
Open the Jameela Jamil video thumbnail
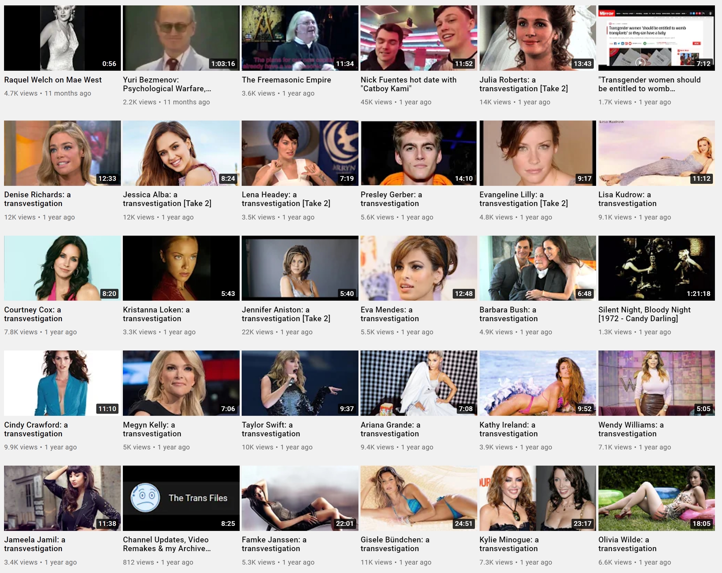(x=62, y=498)
